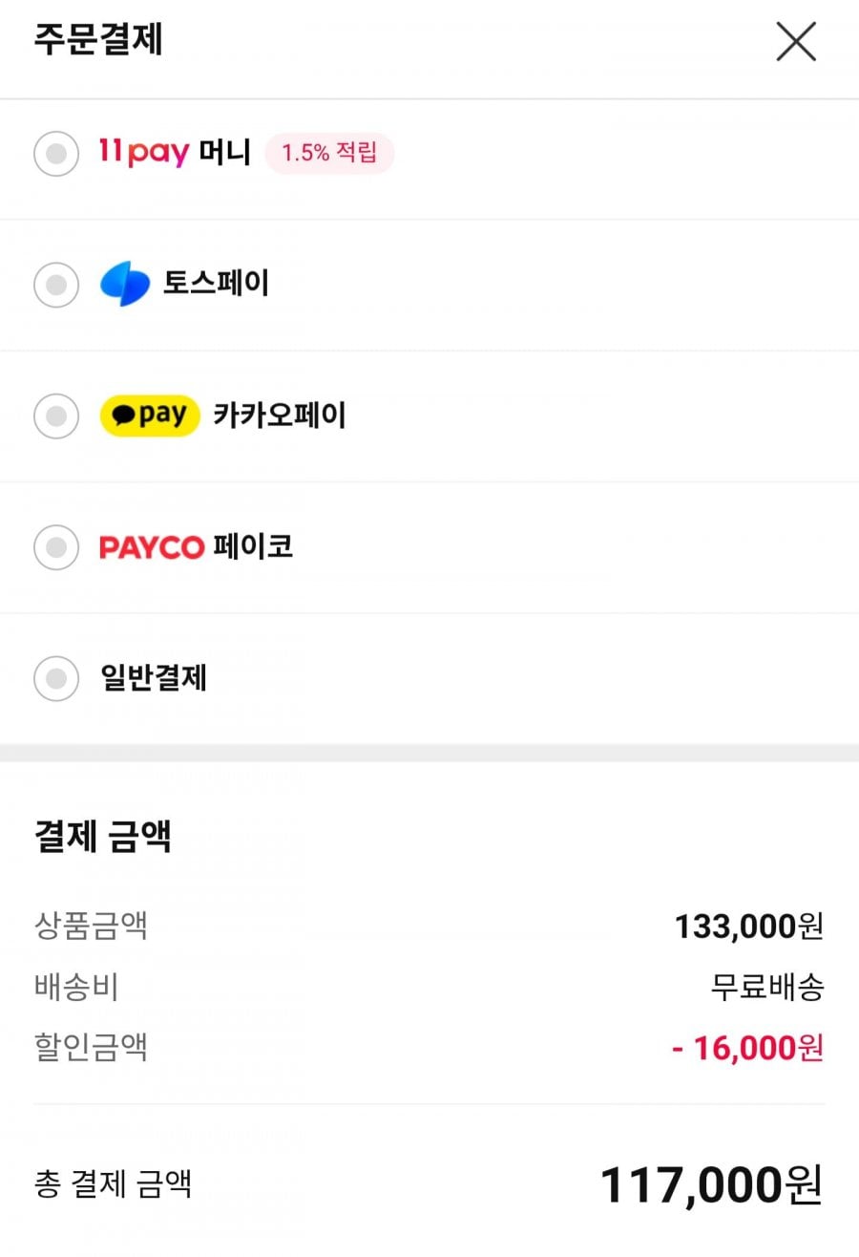Tap the 총 결제 금액 117,000원 amount

711,1185
